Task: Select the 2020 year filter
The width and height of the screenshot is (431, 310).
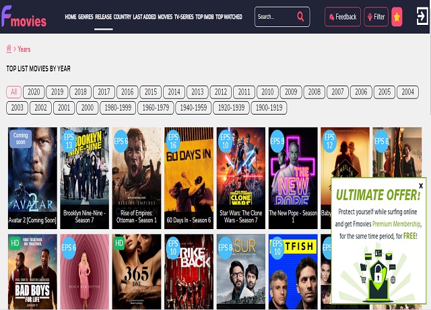Action: coord(34,92)
